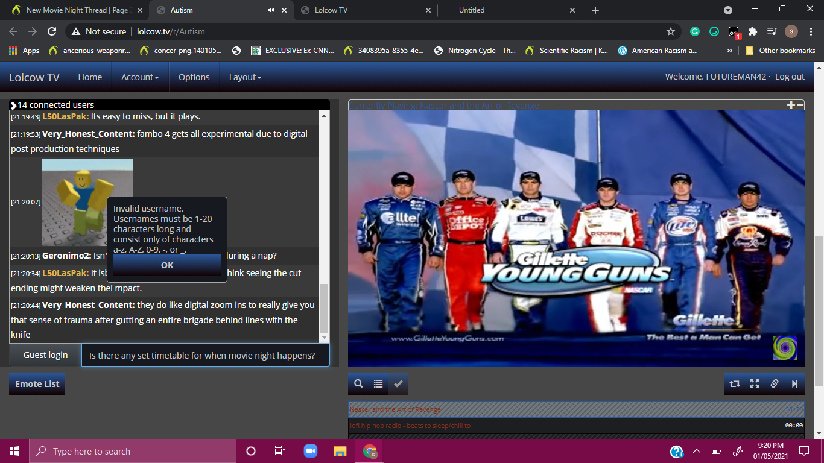This screenshot has height=463, width=824.
Task: Toggle the playlist checkmark button
Action: click(x=398, y=383)
